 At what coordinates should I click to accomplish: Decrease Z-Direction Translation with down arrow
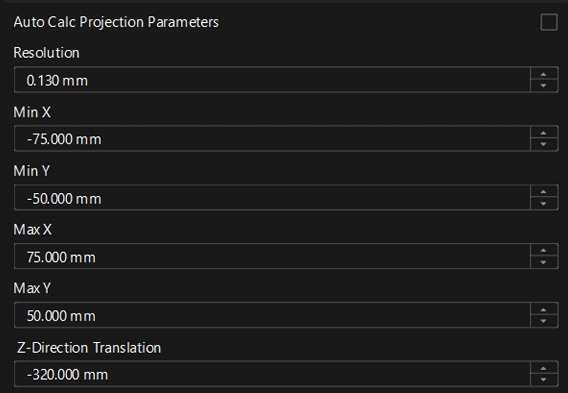coord(543,380)
